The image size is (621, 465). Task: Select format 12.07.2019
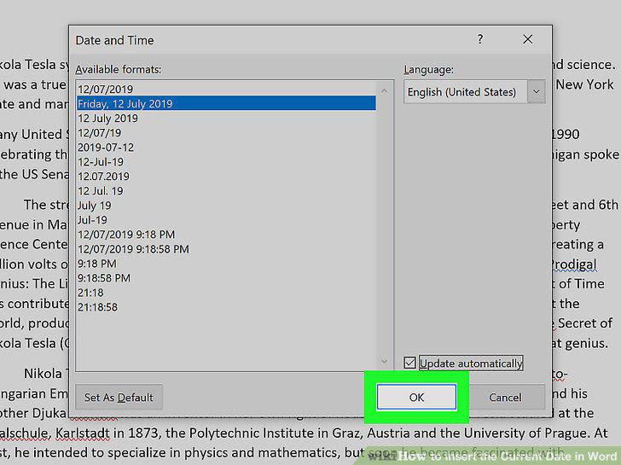[226, 177]
